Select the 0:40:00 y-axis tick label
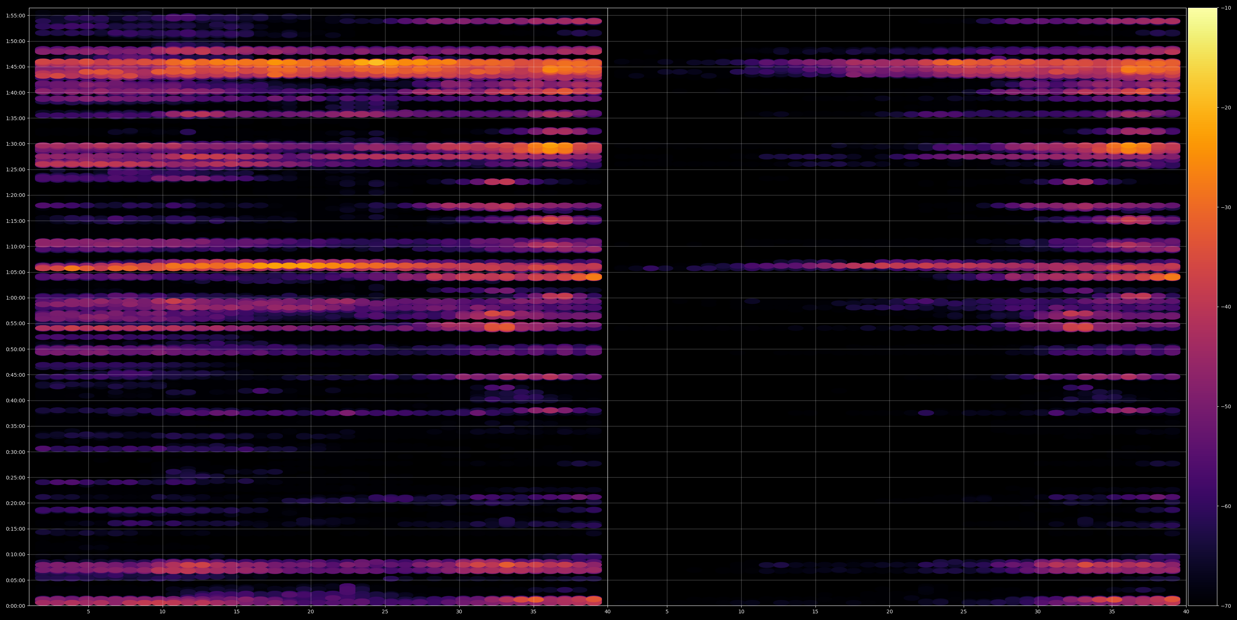Screen dimensions: 1237x620 pyautogui.click(x=15, y=400)
